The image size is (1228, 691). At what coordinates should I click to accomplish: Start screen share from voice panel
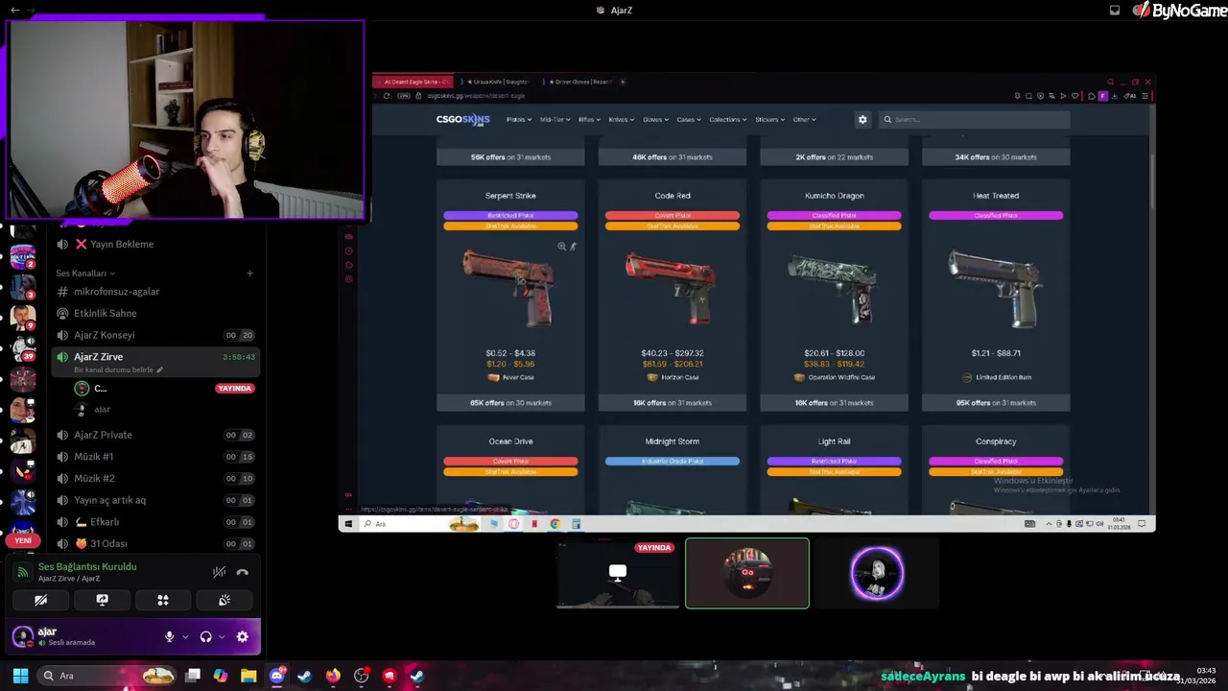102,600
